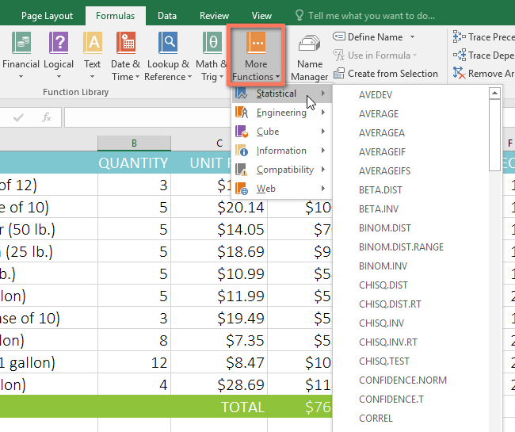Switch to the Page Layout tab

pyautogui.click(x=47, y=15)
